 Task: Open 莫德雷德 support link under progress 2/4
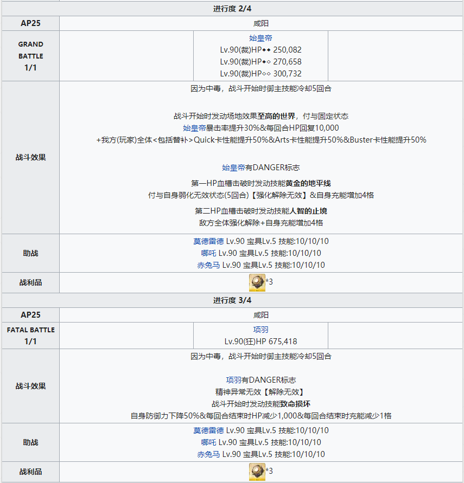tap(208, 241)
